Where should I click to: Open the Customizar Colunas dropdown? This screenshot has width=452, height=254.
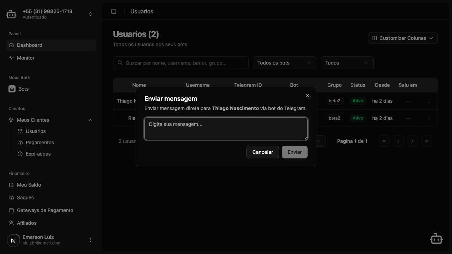coord(403,38)
